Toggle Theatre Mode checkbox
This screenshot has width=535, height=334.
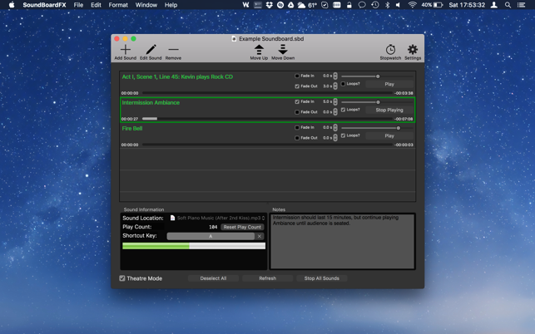[122, 278]
